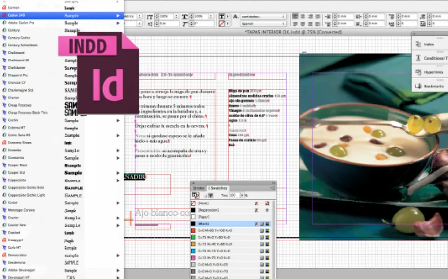Select the Curlz MT font row
This screenshot has height=279, width=448.
pyautogui.click(x=62, y=248)
